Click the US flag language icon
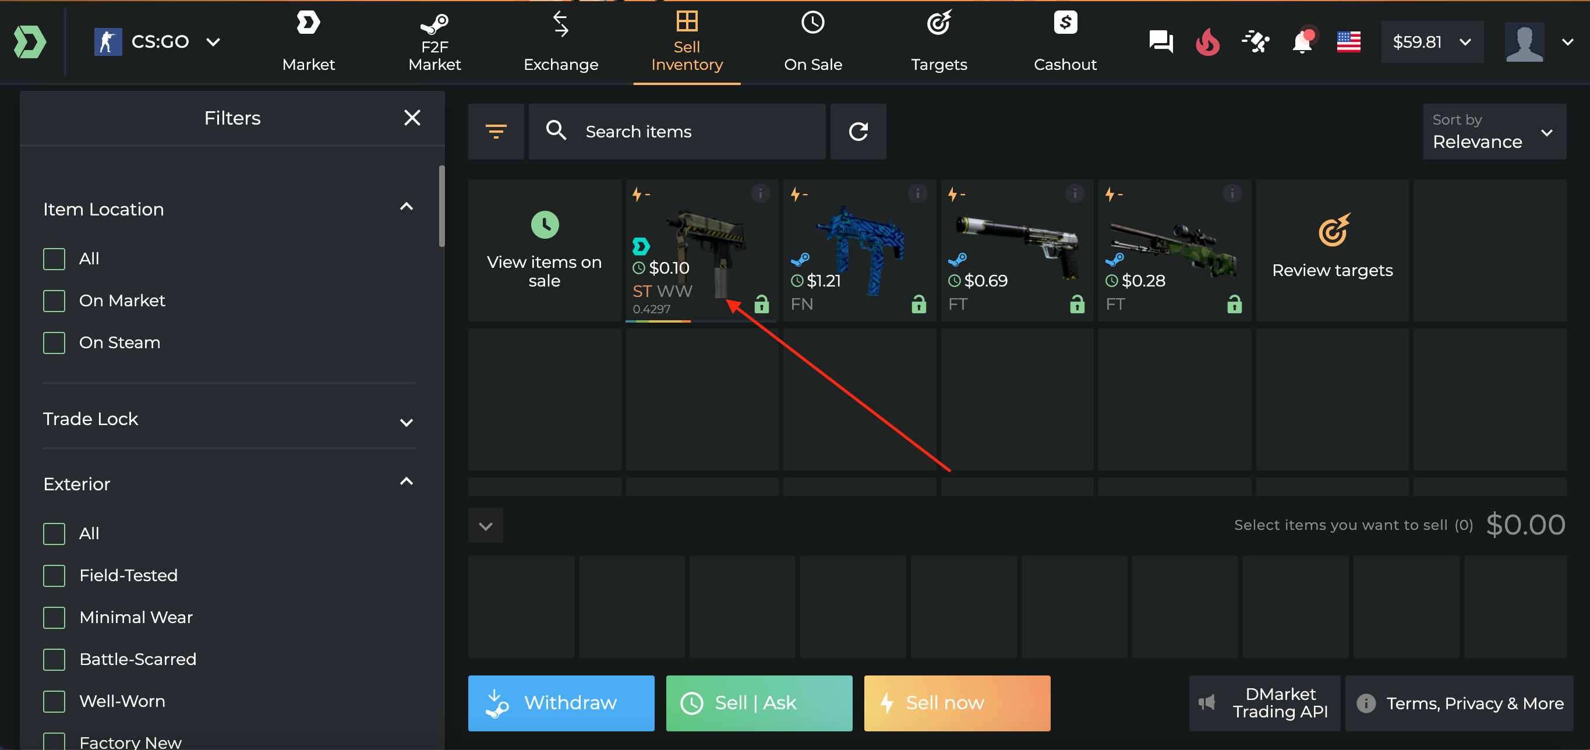 (x=1349, y=42)
